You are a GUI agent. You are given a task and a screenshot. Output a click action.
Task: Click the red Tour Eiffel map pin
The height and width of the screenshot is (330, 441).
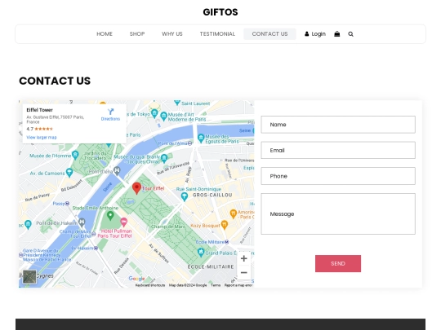(x=136, y=188)
